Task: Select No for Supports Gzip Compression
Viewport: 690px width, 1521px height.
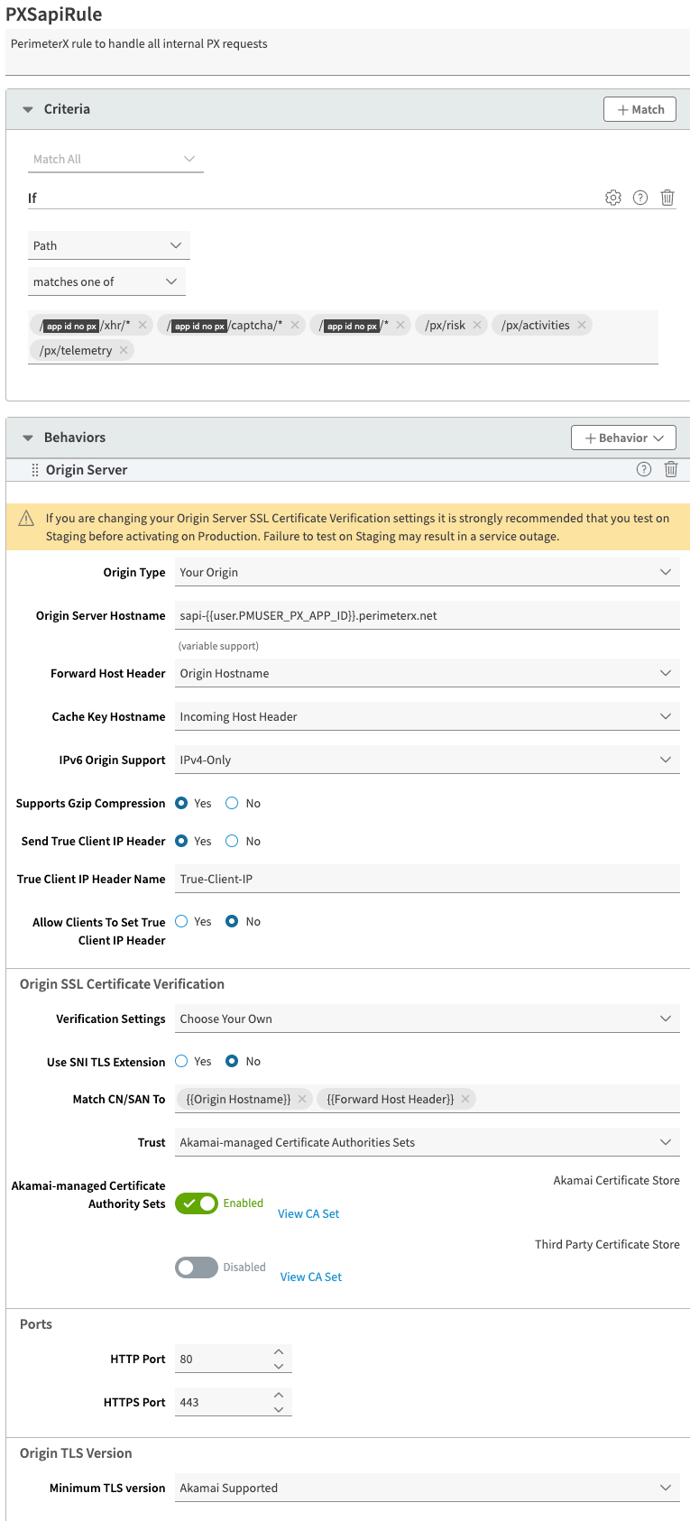Action: pyautogui.click(x=232, y=803)
